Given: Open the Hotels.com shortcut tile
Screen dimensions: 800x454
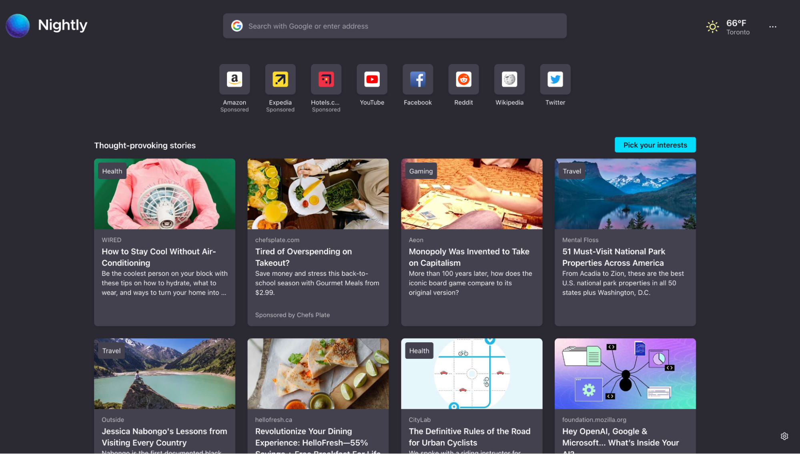Looking at the screenshot, I should 326,79.
